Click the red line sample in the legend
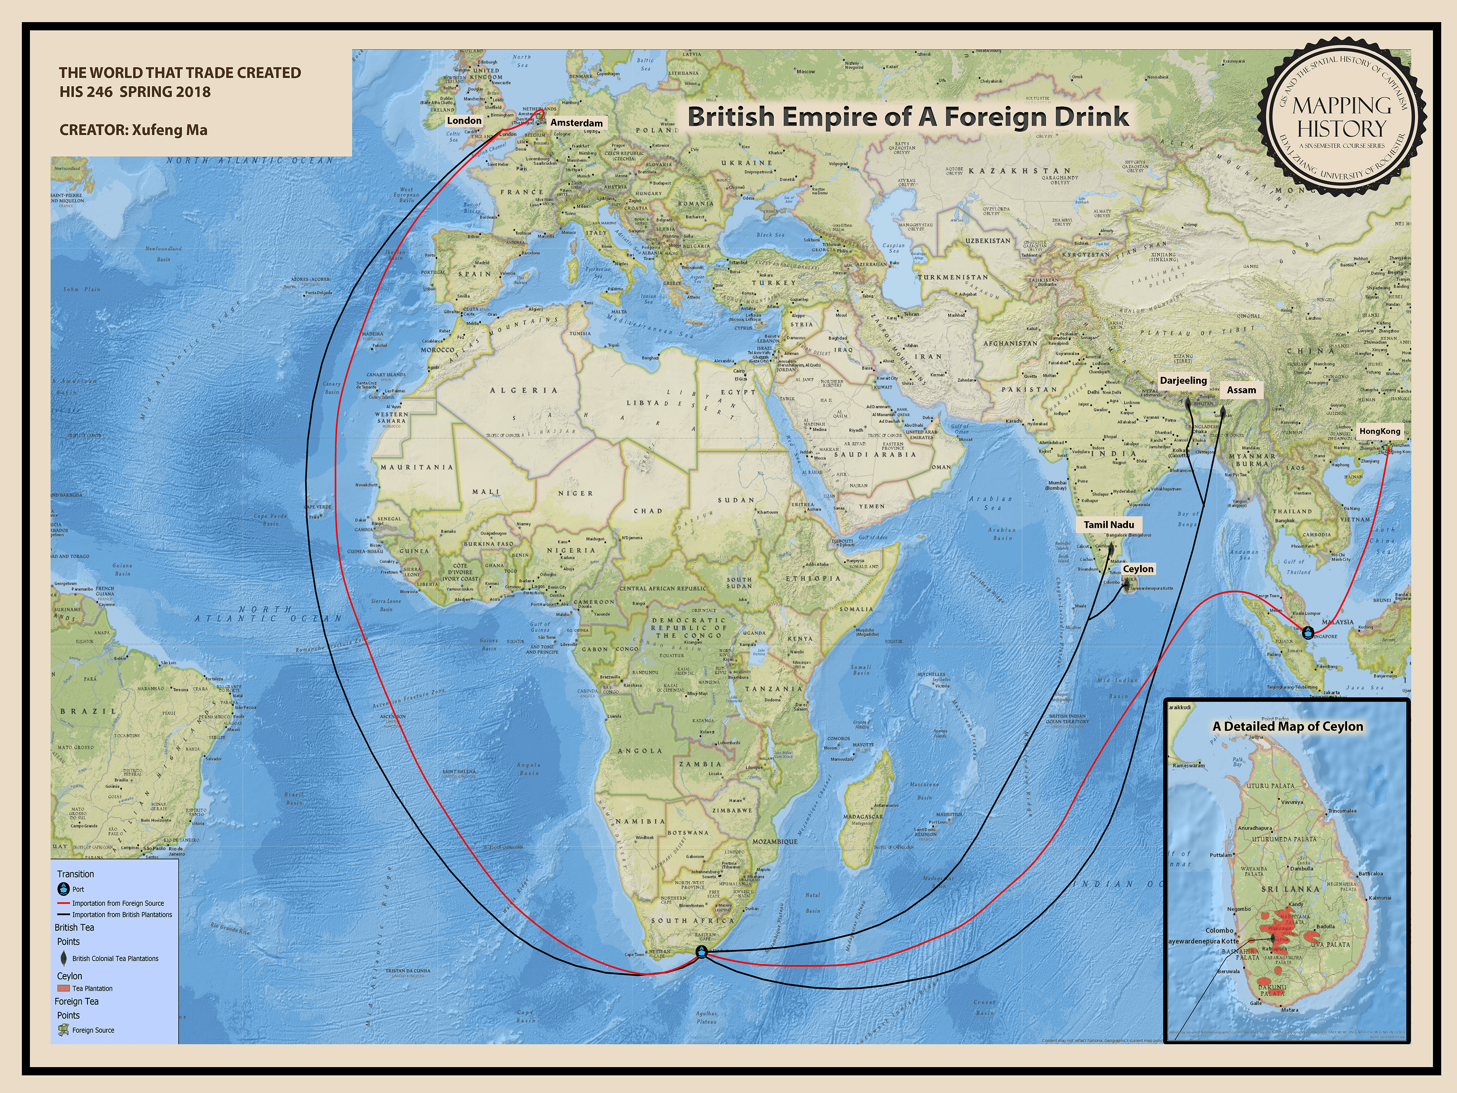Screen dimensions: 1457x1093 point(63,903)
